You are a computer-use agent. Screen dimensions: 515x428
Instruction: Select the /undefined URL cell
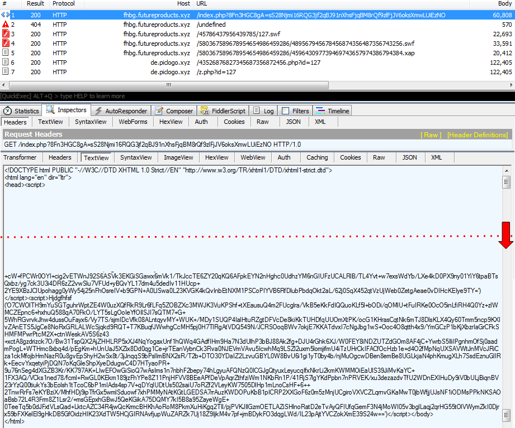[x=211, y=24]
